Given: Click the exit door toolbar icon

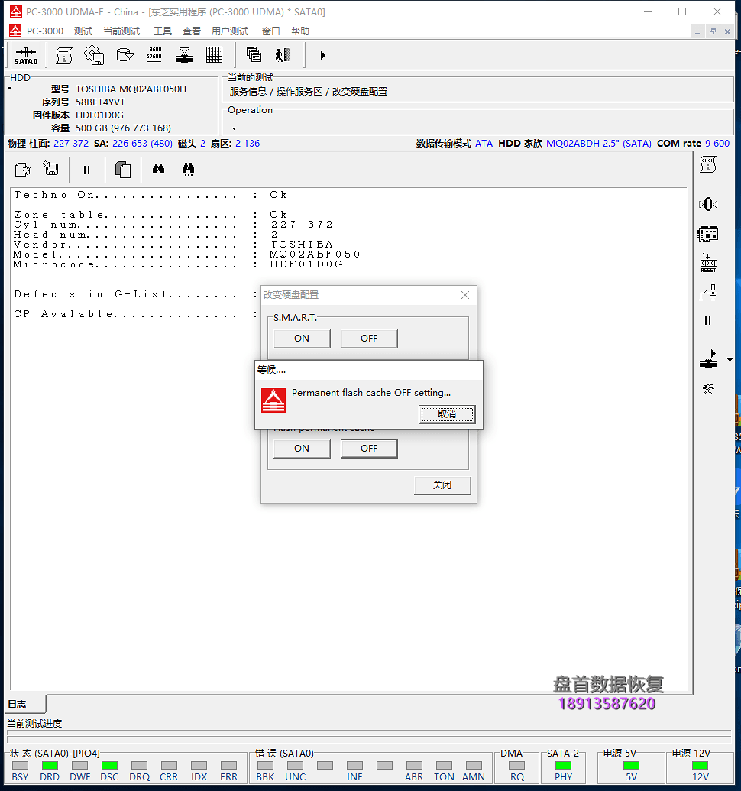Looking at the screenshot, I should tap(283, 54).
